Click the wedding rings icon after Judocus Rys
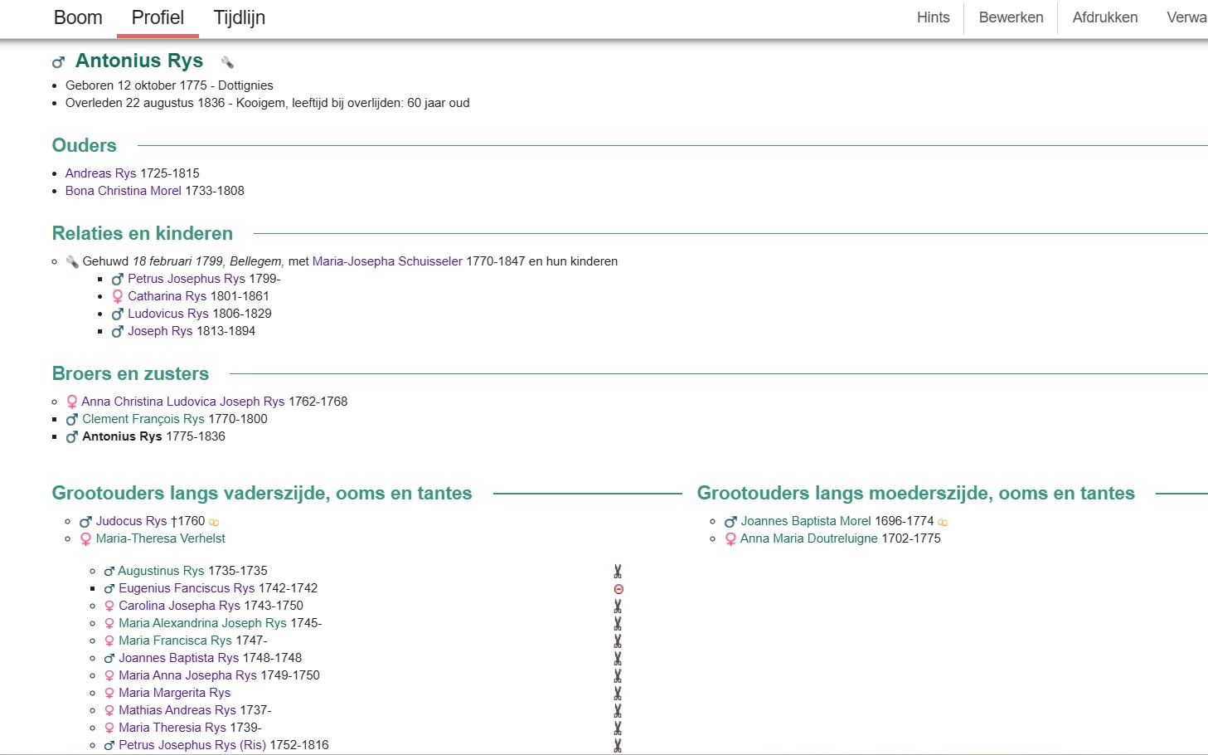The image size is (1208, 755). (214, 522)
